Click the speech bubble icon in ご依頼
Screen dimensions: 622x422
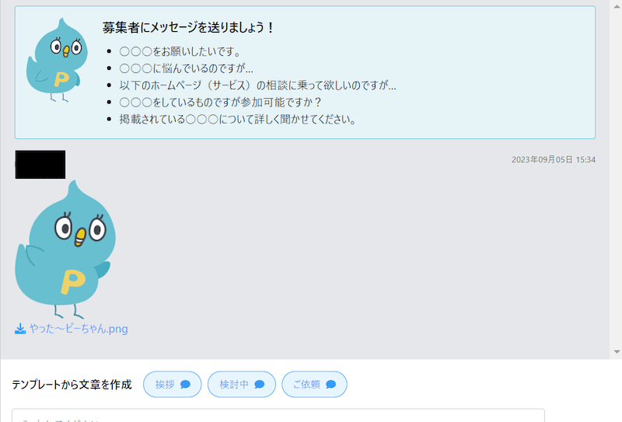[330, 384]
